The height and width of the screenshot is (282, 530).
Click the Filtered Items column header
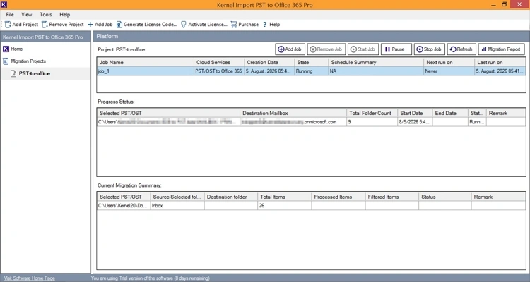pyautogui.click(x=392, y=197)
